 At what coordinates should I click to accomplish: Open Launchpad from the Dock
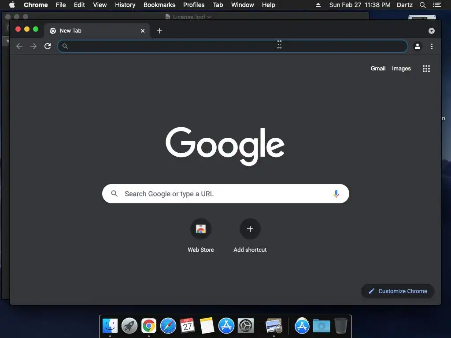click(x=129, y=326)
